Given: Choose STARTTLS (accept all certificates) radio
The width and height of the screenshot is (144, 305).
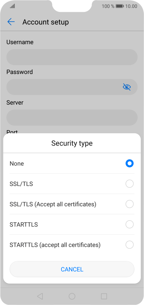Looking at the screenshot, I should pyautogui.click(x=129, y=245).
